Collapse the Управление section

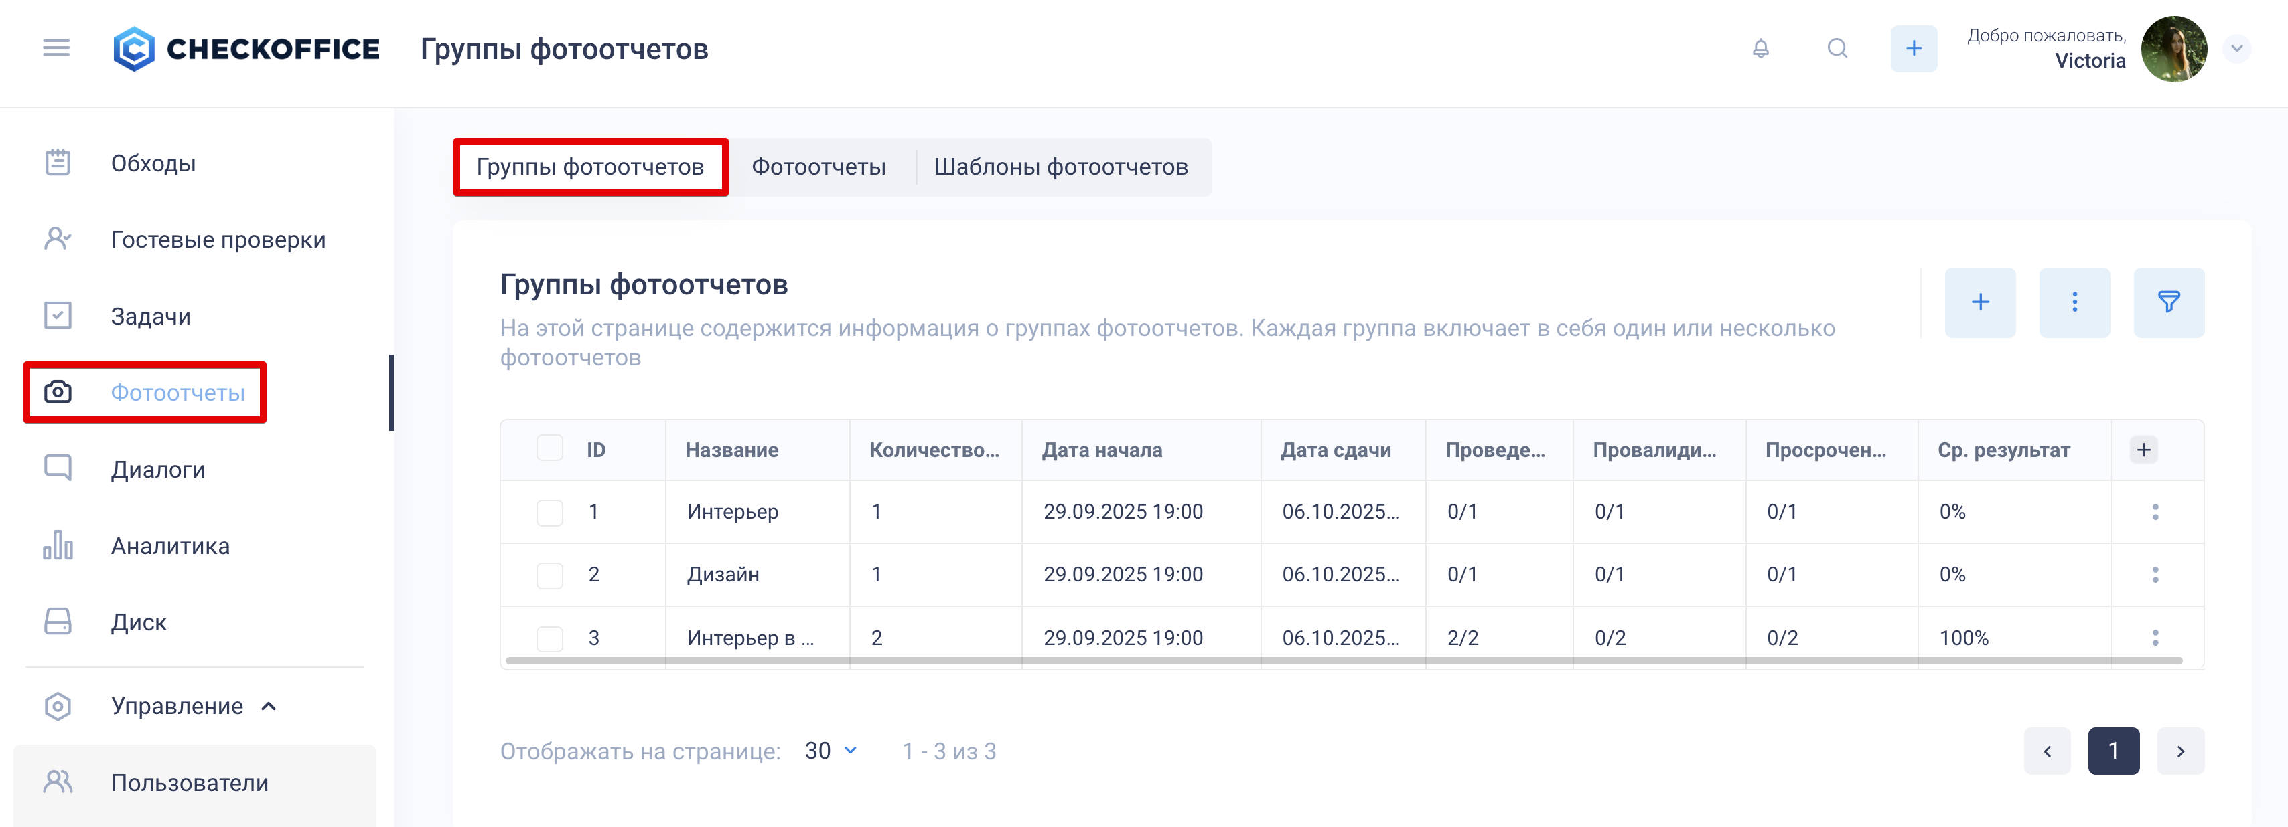[x=269, y=707]
